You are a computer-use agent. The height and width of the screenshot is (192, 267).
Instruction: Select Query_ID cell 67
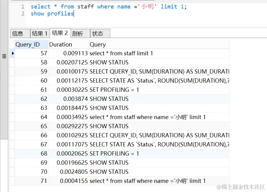point(32,144)
